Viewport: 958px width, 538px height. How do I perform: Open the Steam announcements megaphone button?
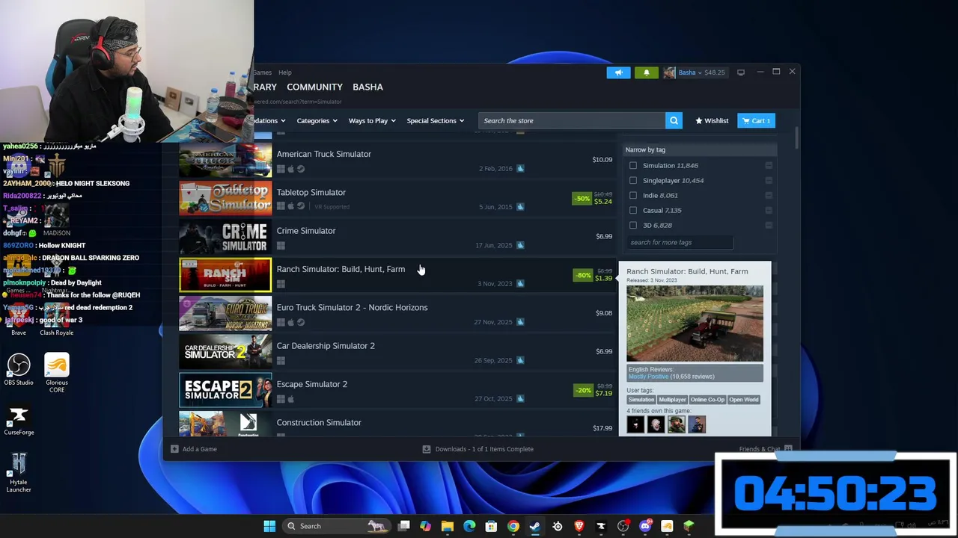tap(618, 72)
